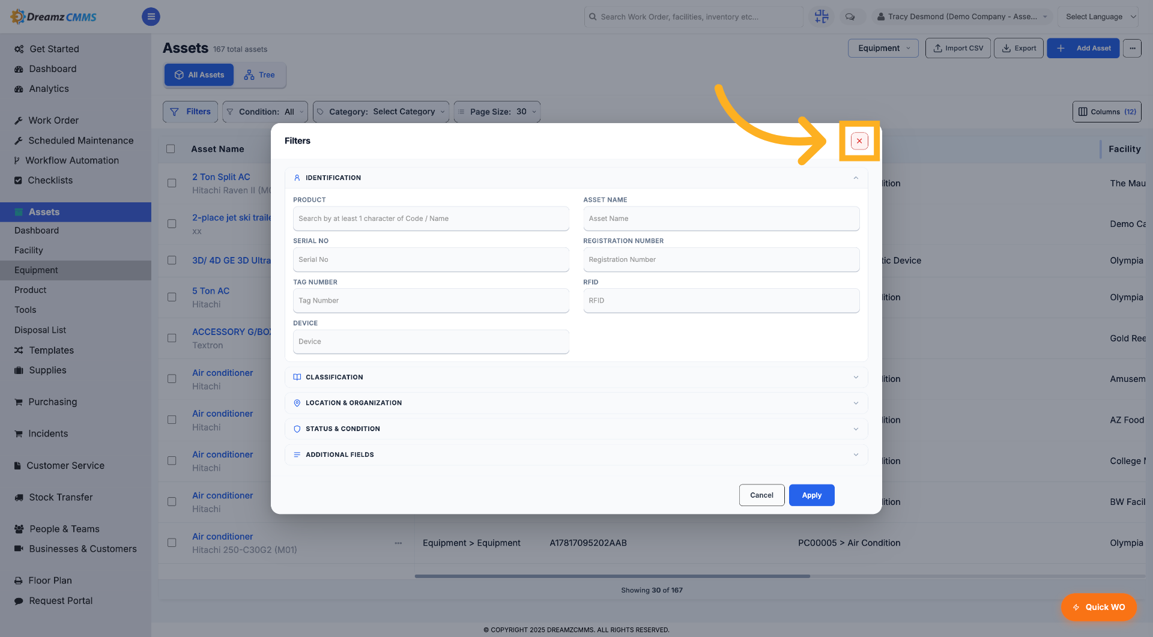Open Facility under Assets menu
The height and width of the screenshot is (637, 1153).
pyautogui.click(x=29, y=250)
